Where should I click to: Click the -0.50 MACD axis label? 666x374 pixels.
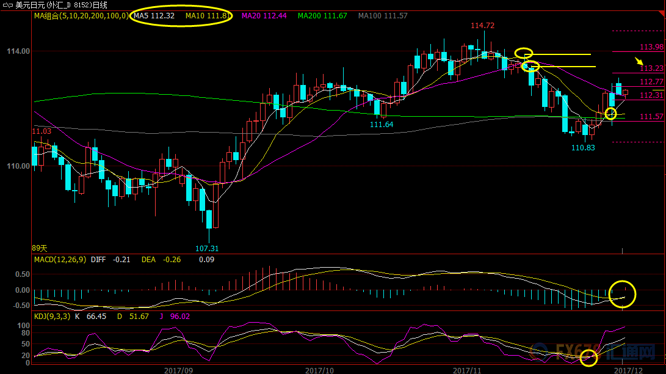(21, 306)
